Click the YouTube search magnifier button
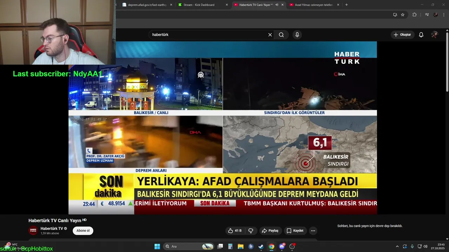Screen dimensions: 449x252 click(281, 35)
